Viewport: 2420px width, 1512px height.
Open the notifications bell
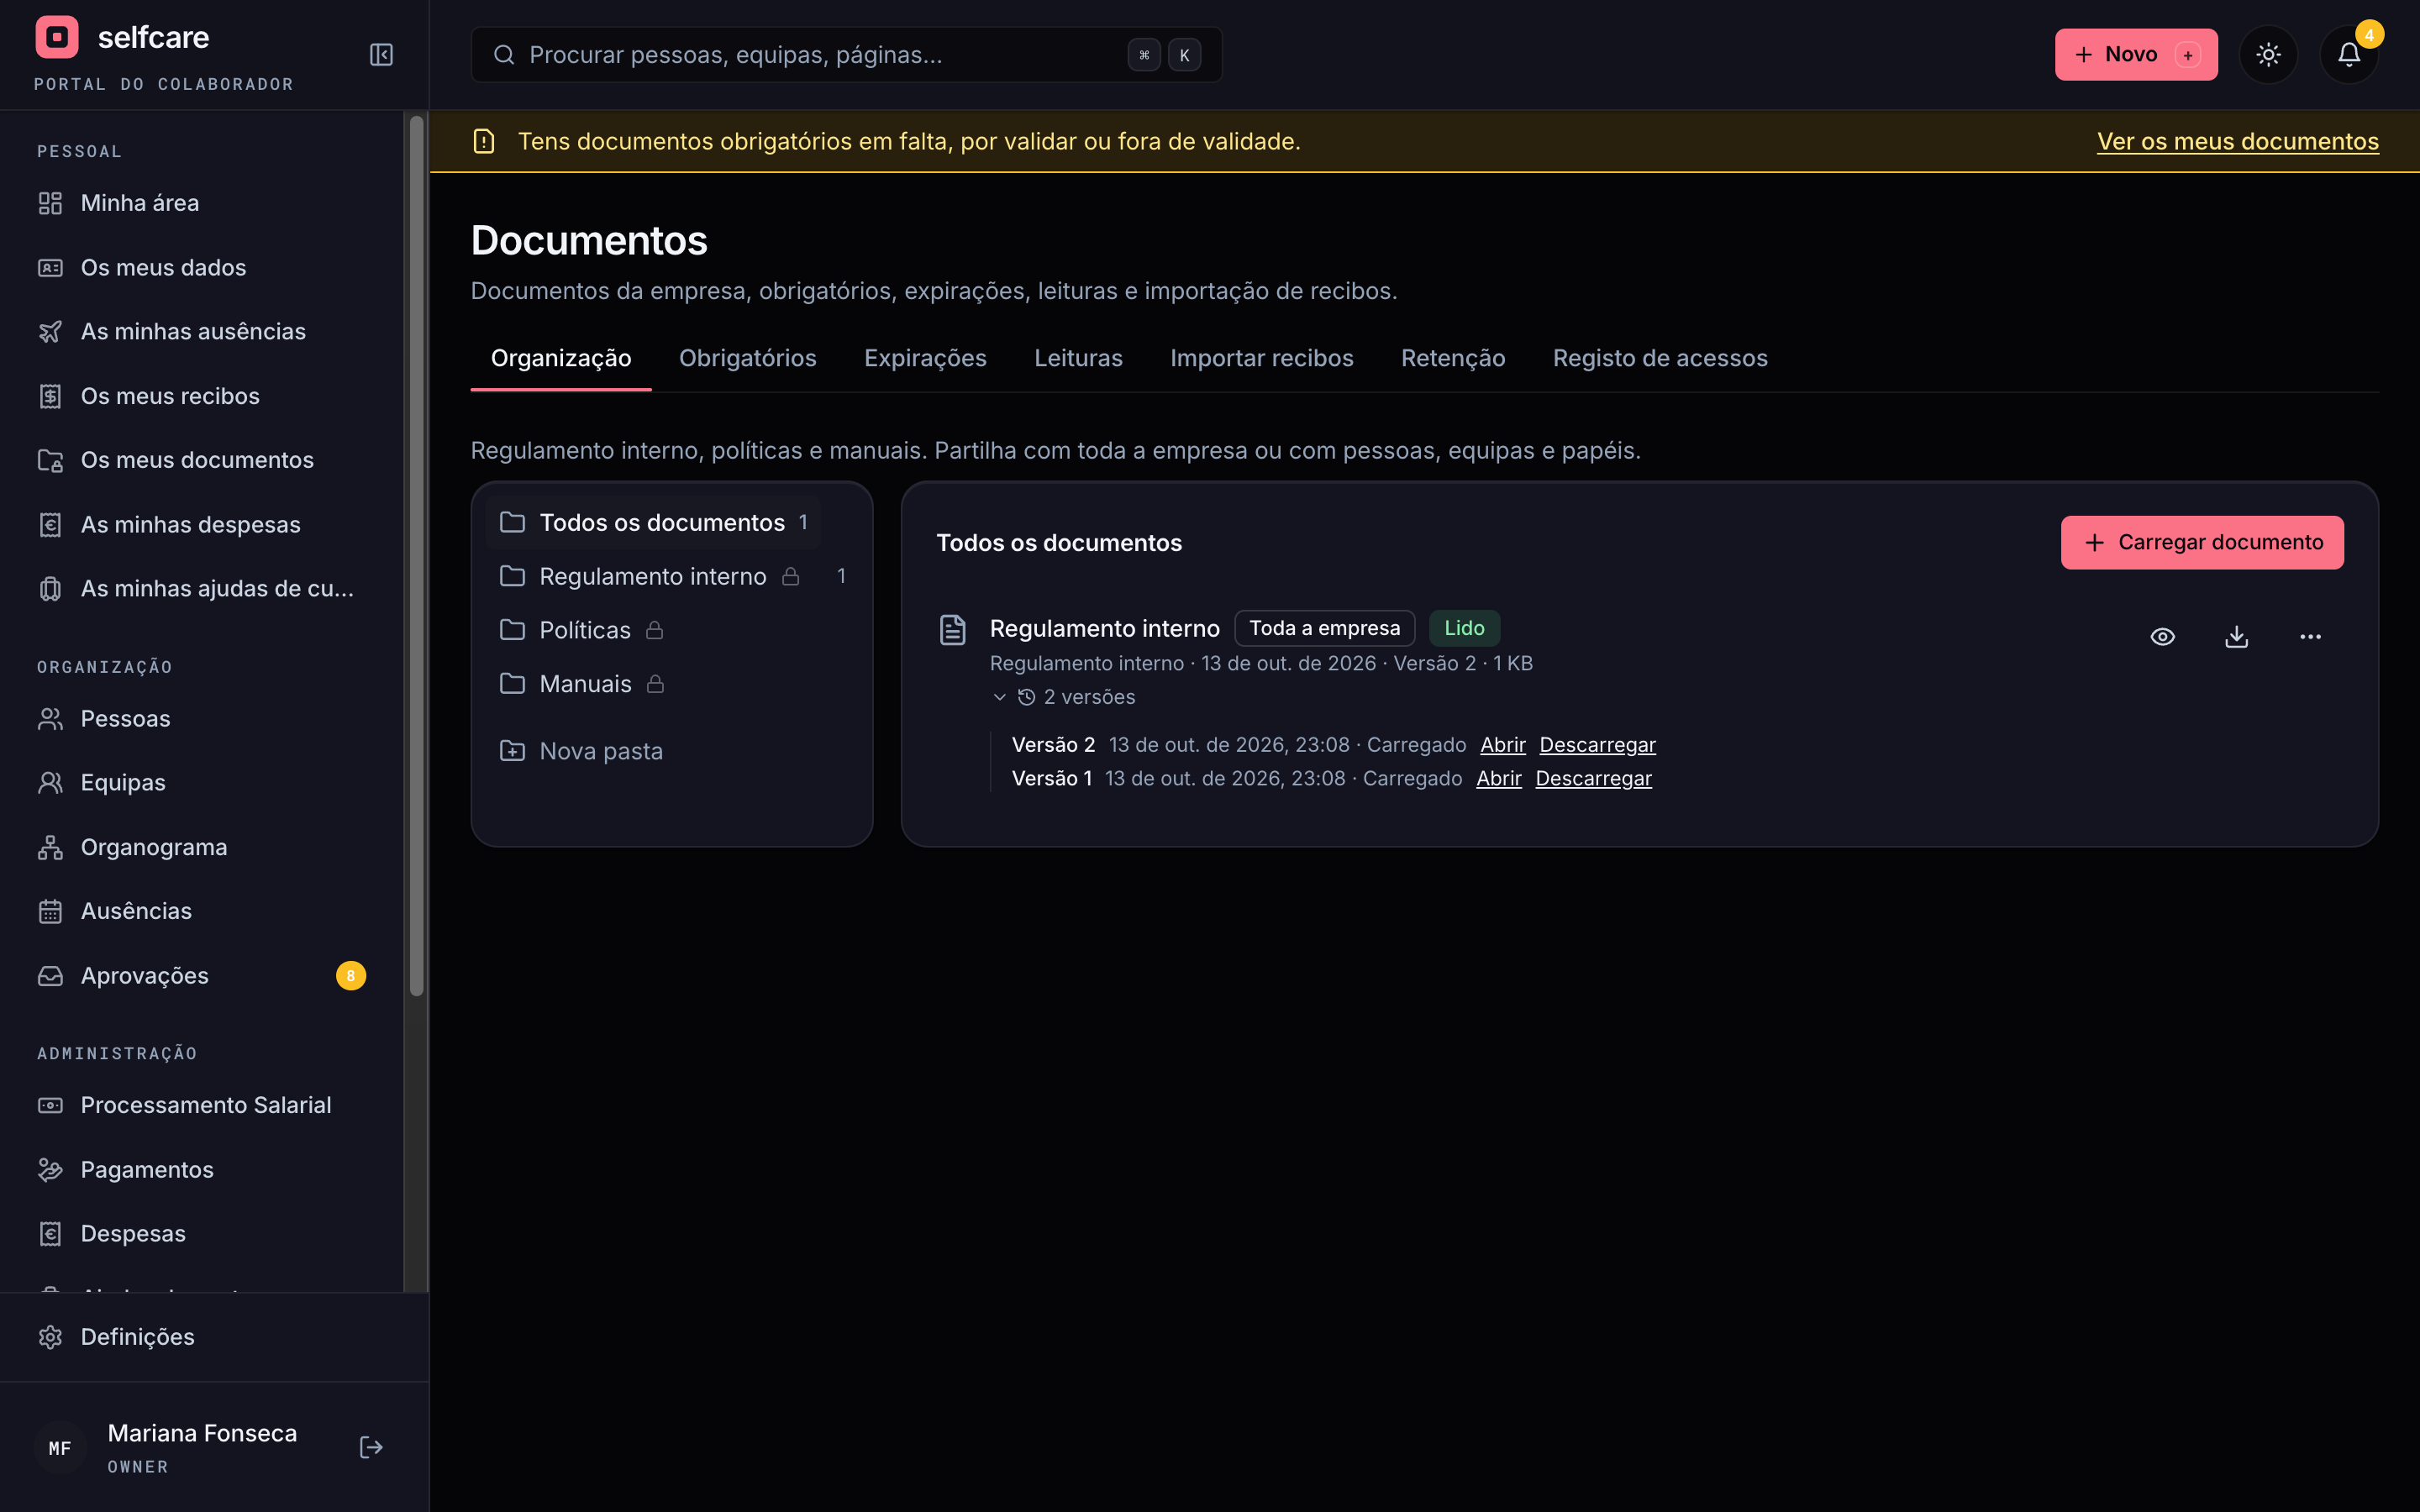pos(2349,54)
